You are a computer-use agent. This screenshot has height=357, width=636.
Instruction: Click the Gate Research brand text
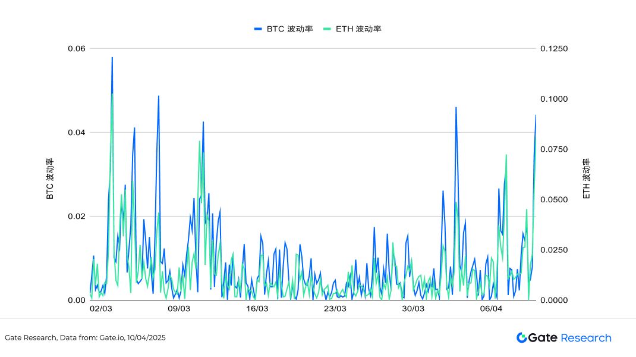(570, 338)
